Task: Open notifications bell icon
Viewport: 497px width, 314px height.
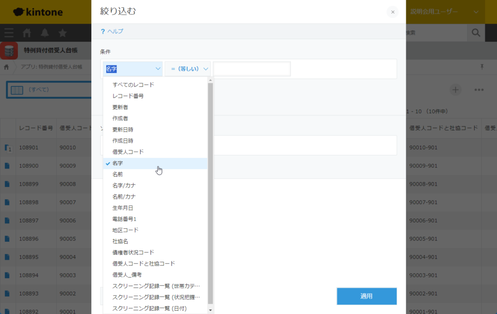Action: point(45,33)
